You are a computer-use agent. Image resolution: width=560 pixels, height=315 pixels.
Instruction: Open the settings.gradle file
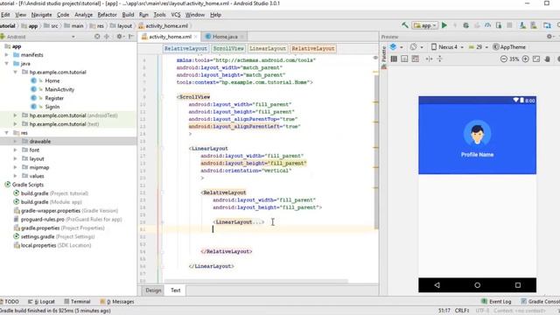[x=54, y=237]
